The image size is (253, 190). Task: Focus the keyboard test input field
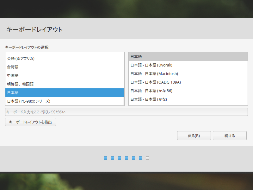pyautogui.click(x=126, y=112)
